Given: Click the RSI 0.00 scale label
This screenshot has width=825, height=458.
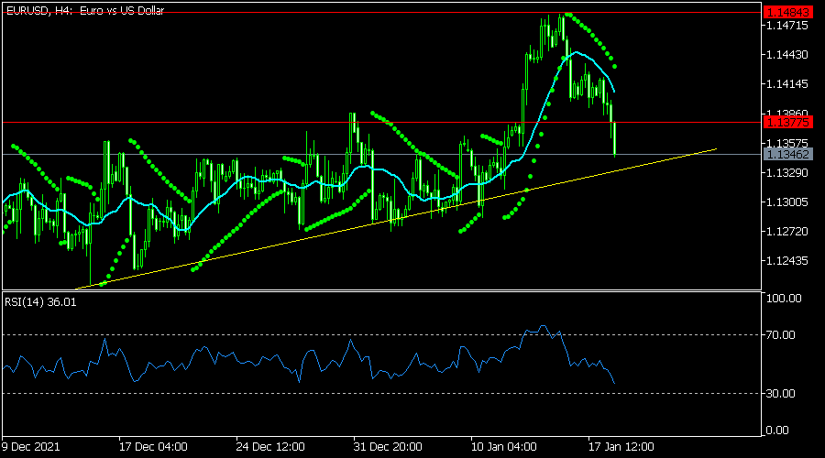Looking at the screenshot, I should 777,431.
